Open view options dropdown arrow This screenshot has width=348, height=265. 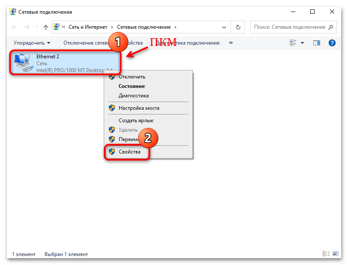coord(302,43)
